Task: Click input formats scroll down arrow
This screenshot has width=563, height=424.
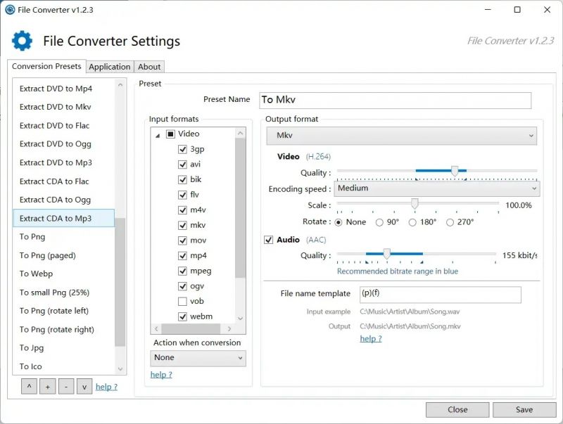Action: [241, 319]
